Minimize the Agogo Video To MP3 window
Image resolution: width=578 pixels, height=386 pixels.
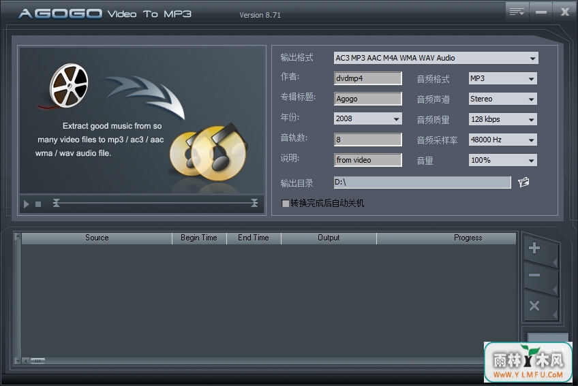(541, 12)
